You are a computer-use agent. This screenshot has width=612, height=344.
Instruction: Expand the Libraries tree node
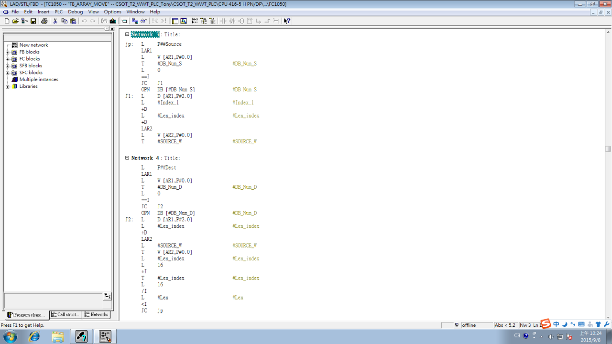[x=8, y=86]
